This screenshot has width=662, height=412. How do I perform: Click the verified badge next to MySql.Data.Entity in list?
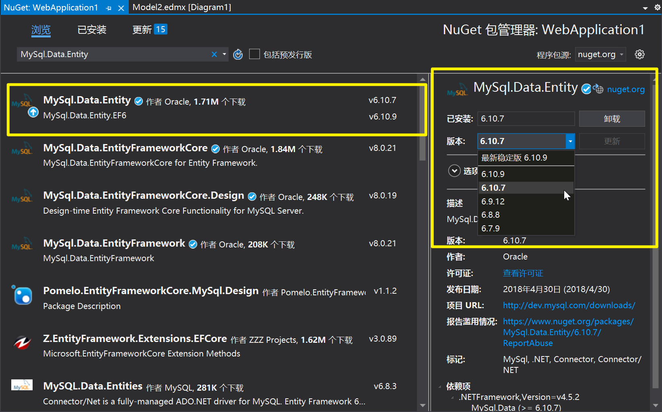138,101
